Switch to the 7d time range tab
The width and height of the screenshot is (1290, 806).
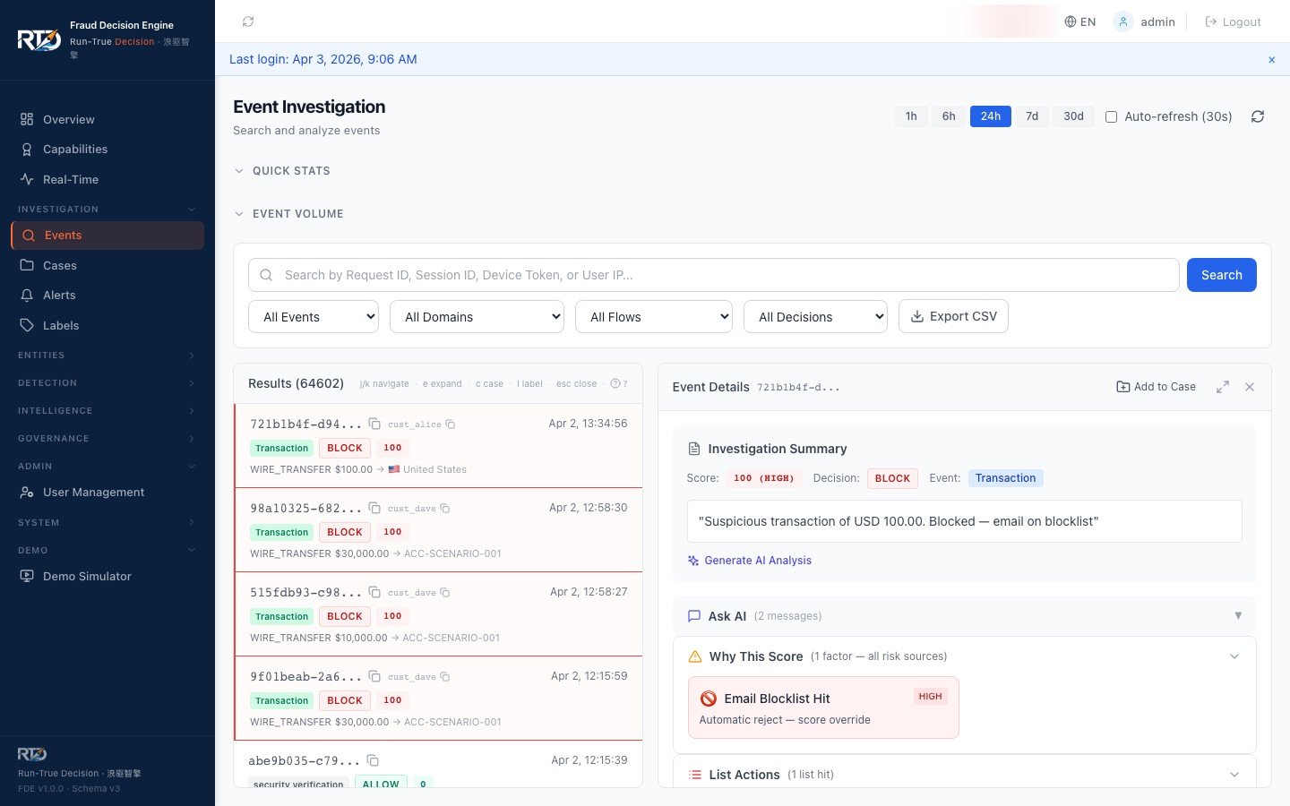(1031, 116)
